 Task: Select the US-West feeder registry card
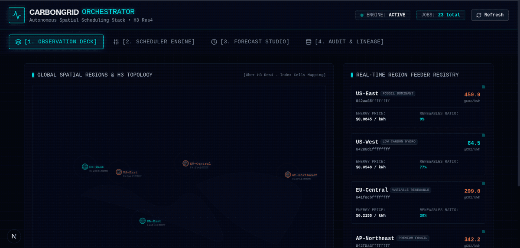click(x=418, y=154)
